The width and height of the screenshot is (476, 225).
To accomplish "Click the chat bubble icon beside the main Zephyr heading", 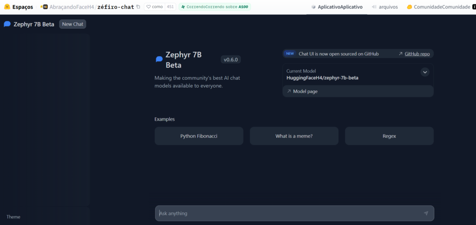I will click(159, 59).
